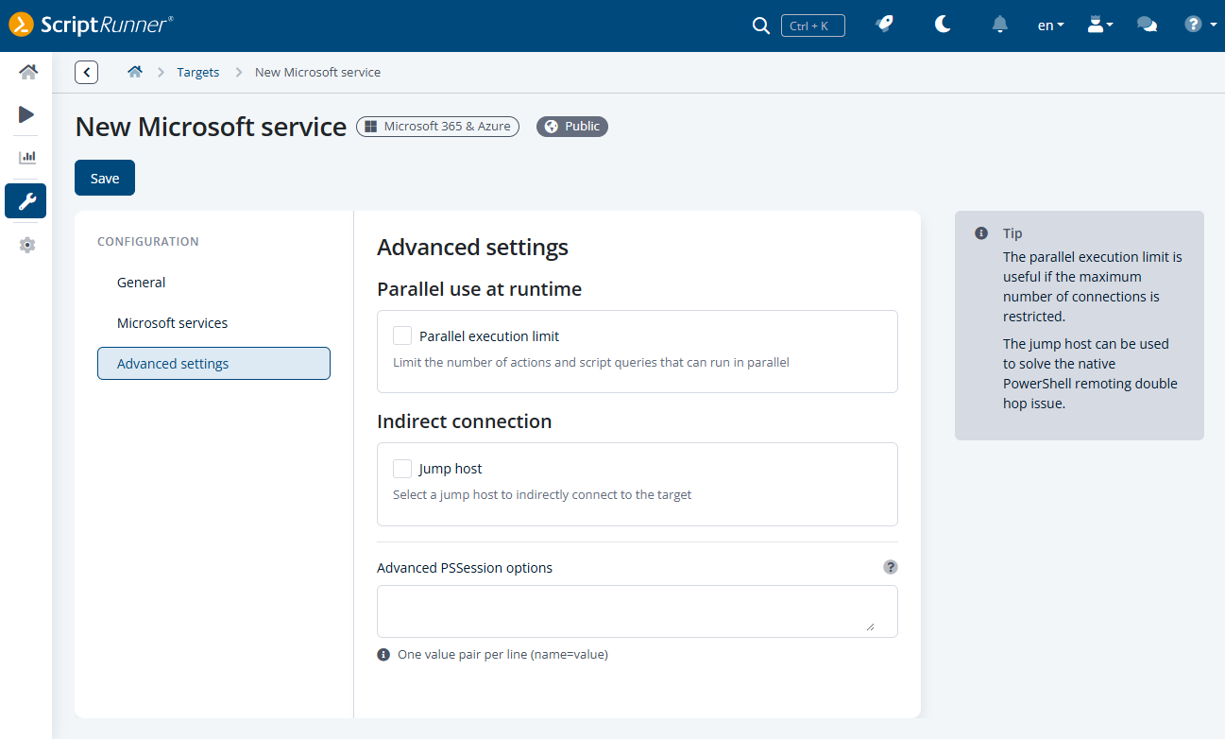Click the Public badge
Image resolution: width=1225 pixels, height=739 pixels.
click(x=572, y=127)
